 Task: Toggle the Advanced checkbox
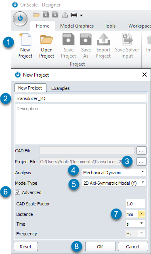17,192
